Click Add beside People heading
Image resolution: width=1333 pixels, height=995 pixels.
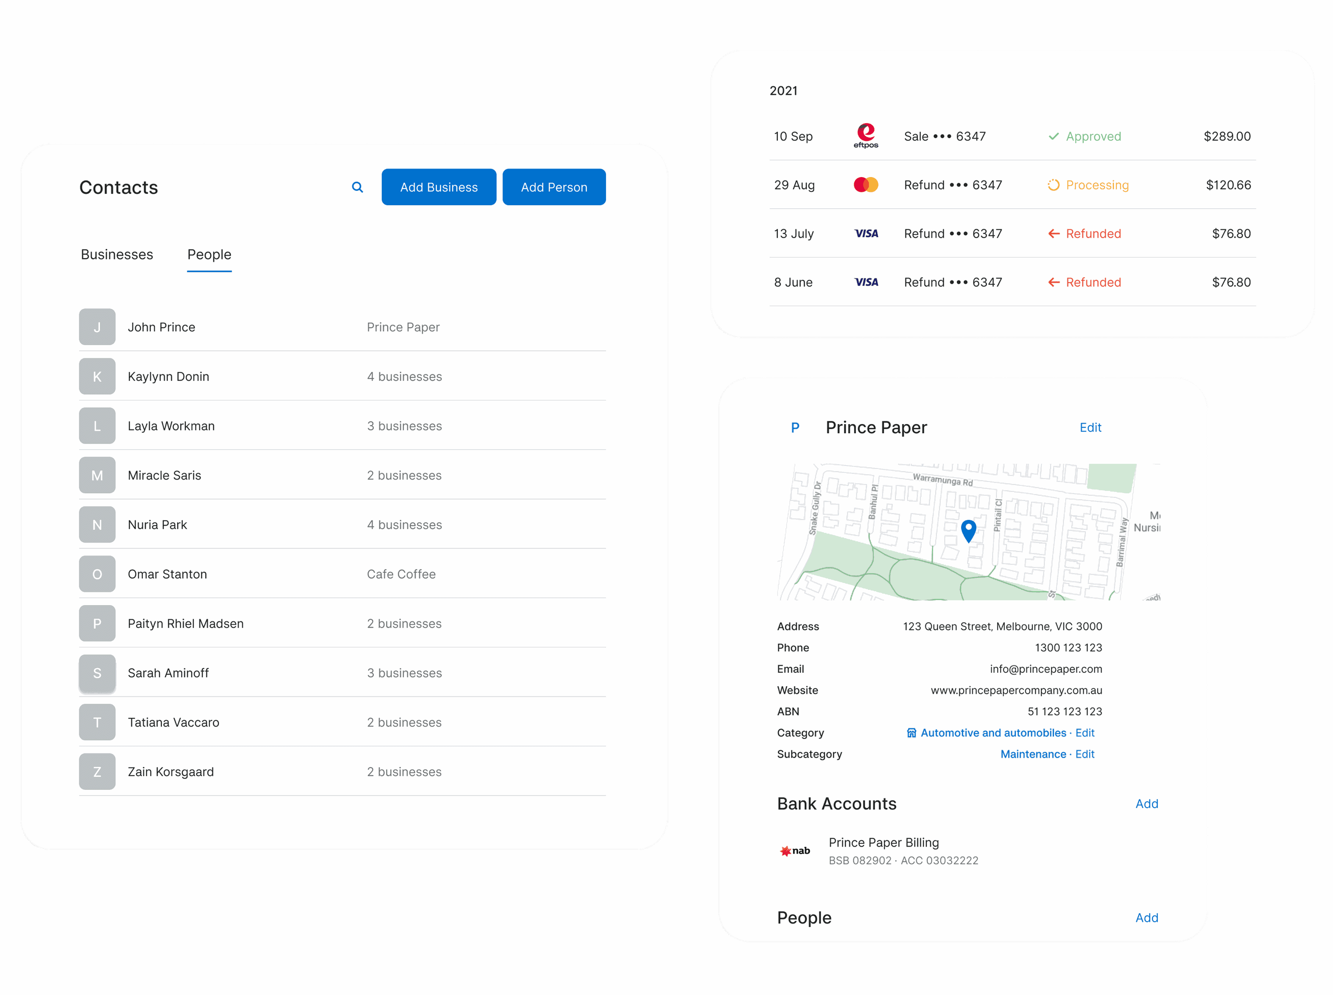1146,918
